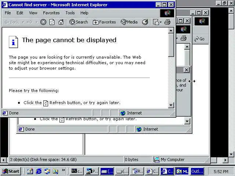Click the '0 bytes' status bar entry
Viewport: 235px width, 176px height.
[x=131, y=160]
